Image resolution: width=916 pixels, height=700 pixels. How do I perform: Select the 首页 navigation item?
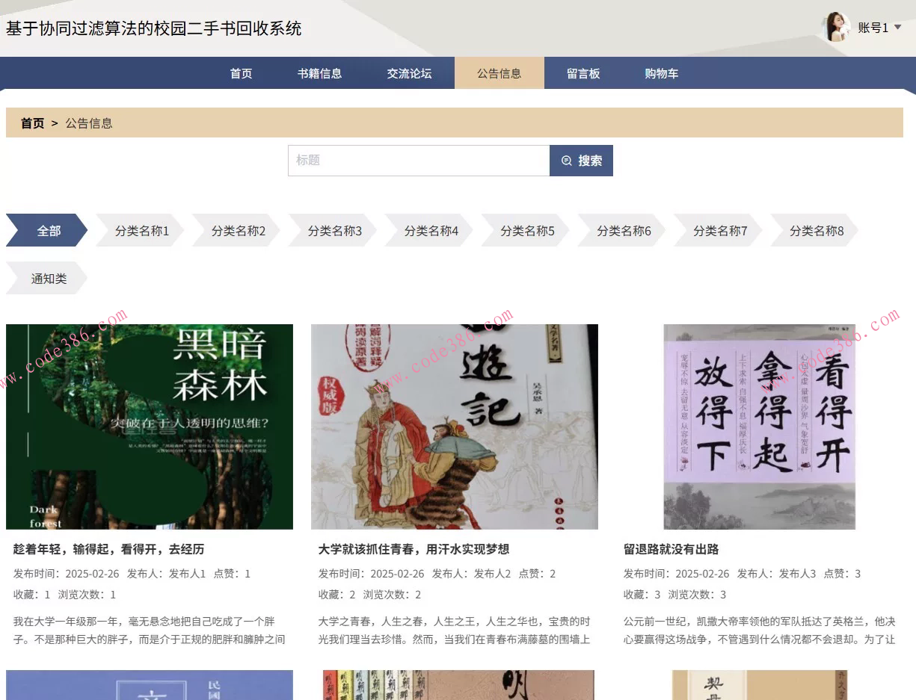point(240,72)
